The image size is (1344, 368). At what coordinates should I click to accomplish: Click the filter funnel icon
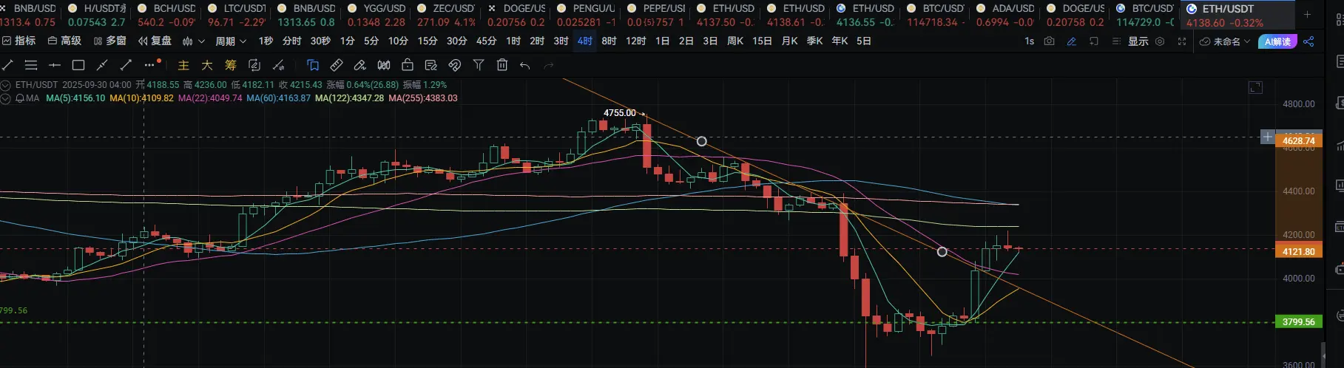click(479, 65)
